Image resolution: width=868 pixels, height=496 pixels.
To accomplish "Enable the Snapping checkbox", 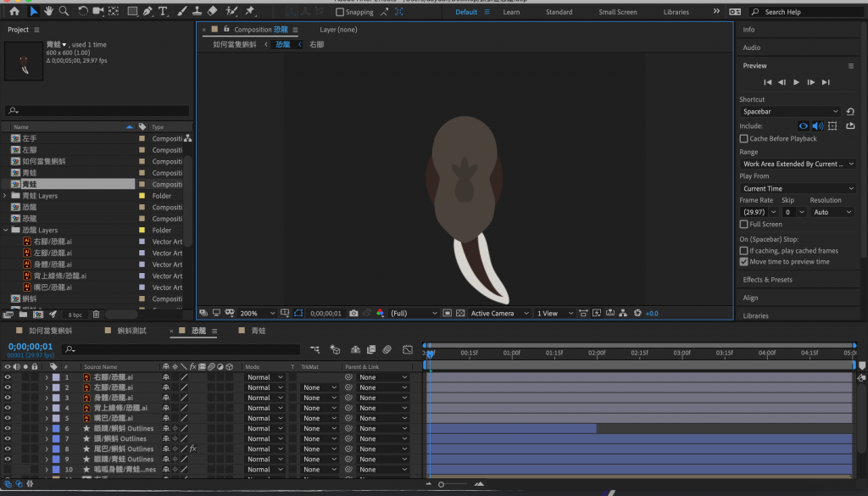I will point(340,13).
